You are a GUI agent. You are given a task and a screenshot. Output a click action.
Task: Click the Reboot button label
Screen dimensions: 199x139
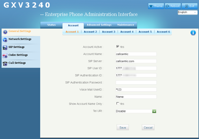pyautogui.click(x=175, y=6)
